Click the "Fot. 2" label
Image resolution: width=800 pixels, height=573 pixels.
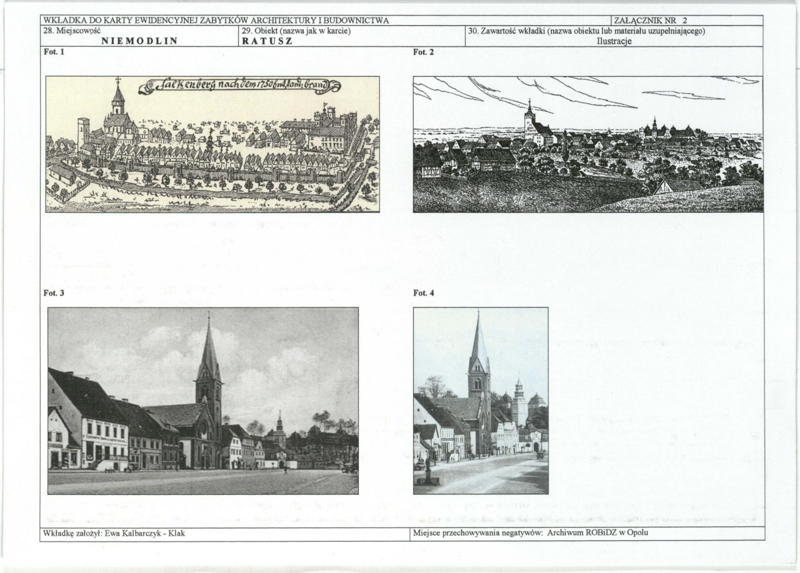(x=424, y=51)
